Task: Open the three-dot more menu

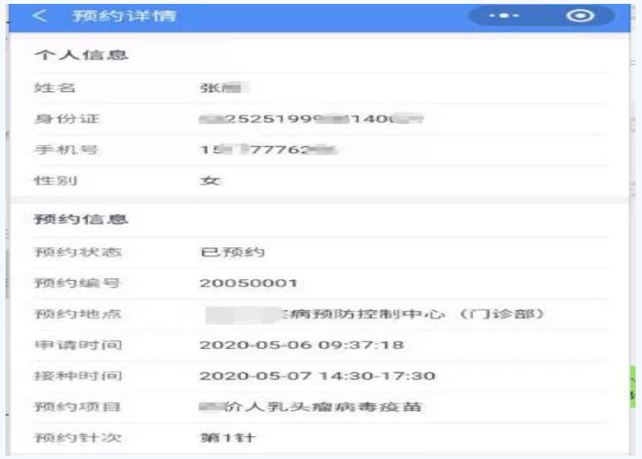Action: [504, 16]
